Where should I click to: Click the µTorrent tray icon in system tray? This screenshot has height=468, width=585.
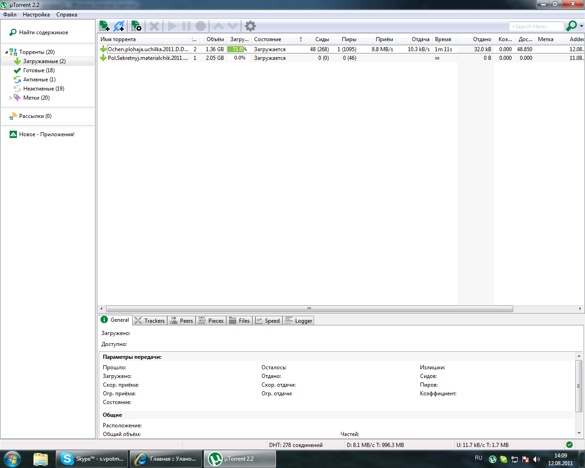click(492, 459)
